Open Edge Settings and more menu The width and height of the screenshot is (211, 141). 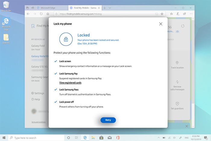point(191,14)
